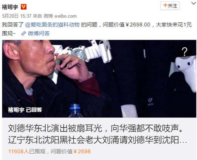Click the 11608人已围观 viewer count
Viewport: 197px width, 160px height.
coord(27,151)
